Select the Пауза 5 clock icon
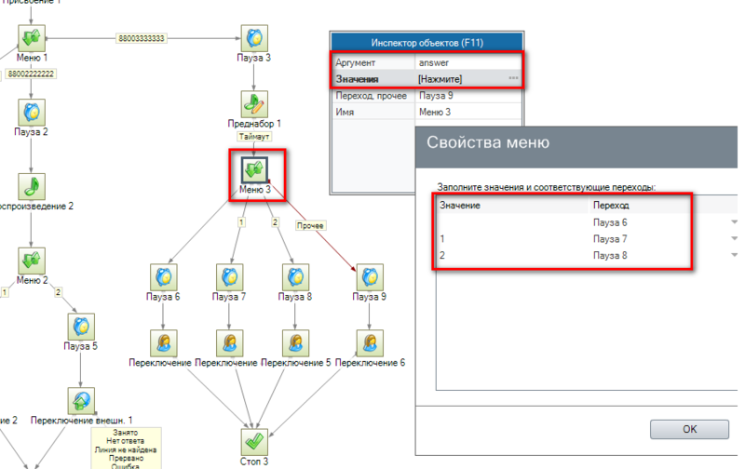Screen dimensions: 745x469 click(81, 326)
